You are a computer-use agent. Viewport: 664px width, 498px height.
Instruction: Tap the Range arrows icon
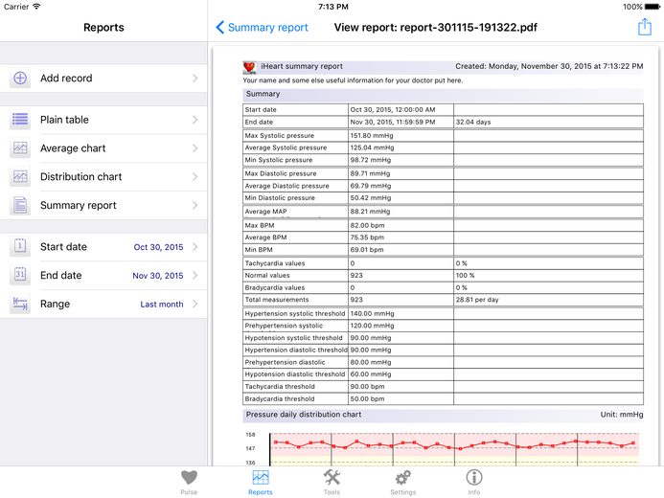pyautogui.click(x=20, y=304)
